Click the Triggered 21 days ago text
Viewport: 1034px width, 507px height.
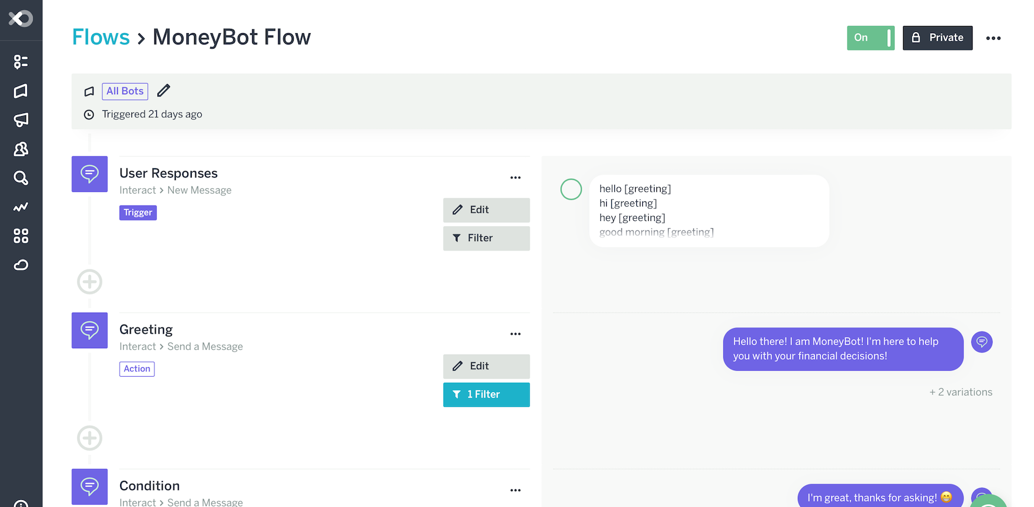tap(152, 114)
